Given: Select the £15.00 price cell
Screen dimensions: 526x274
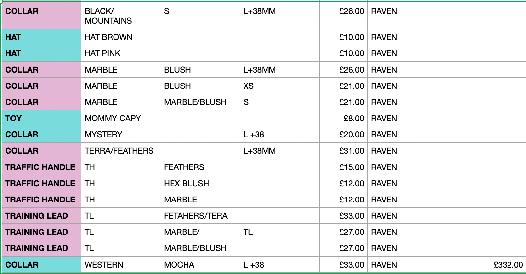Looking at the screenshot, I should [x=343, y=167].
